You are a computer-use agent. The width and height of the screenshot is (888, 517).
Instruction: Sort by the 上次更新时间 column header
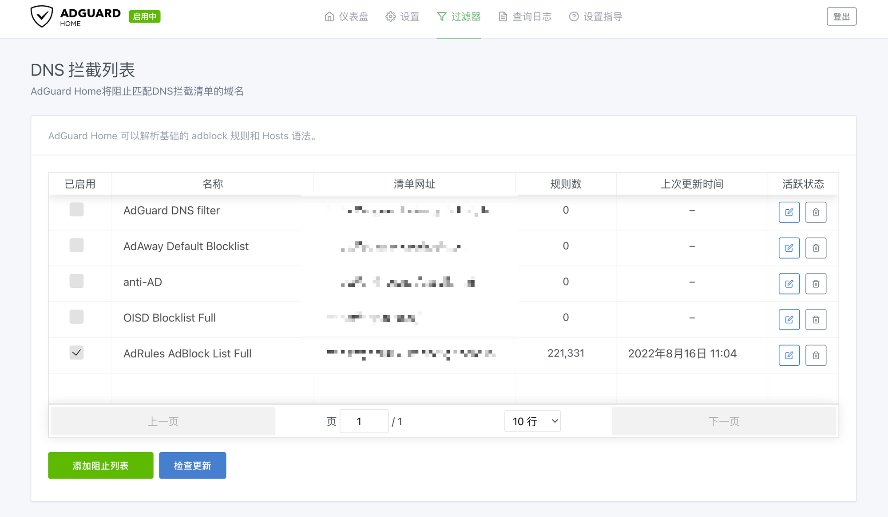[x=692, y=184]
